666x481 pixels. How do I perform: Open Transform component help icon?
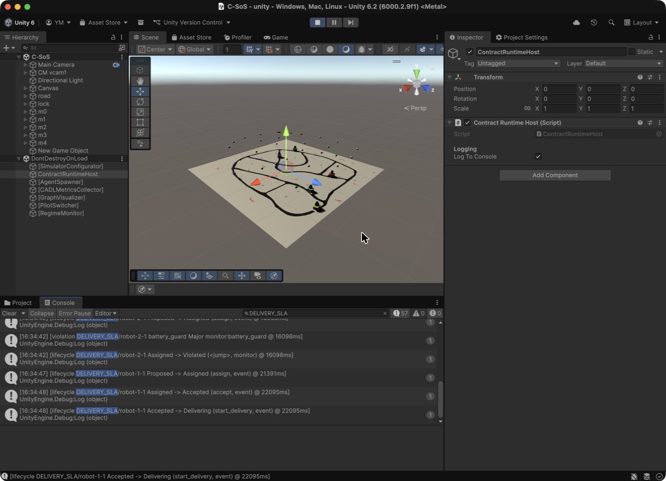[x=640, y=77]
